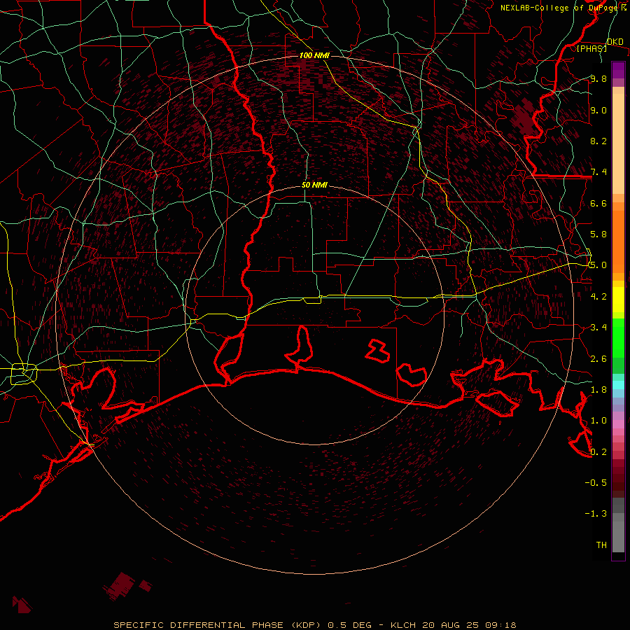Click the 50 NMI range ring label
This screenshot has height=630, width=630.
tap(314, 185)
